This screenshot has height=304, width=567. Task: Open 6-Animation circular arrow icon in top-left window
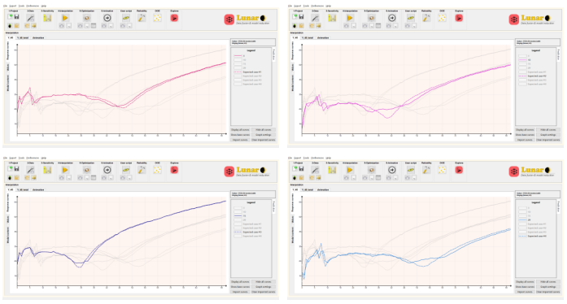point(107,18)
